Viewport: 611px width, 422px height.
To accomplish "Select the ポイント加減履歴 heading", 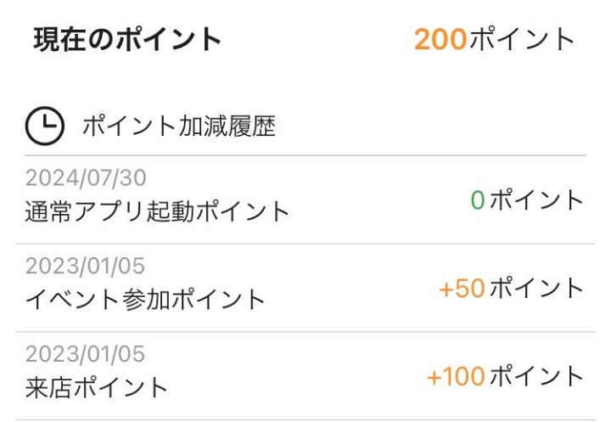I will [178, 127].
